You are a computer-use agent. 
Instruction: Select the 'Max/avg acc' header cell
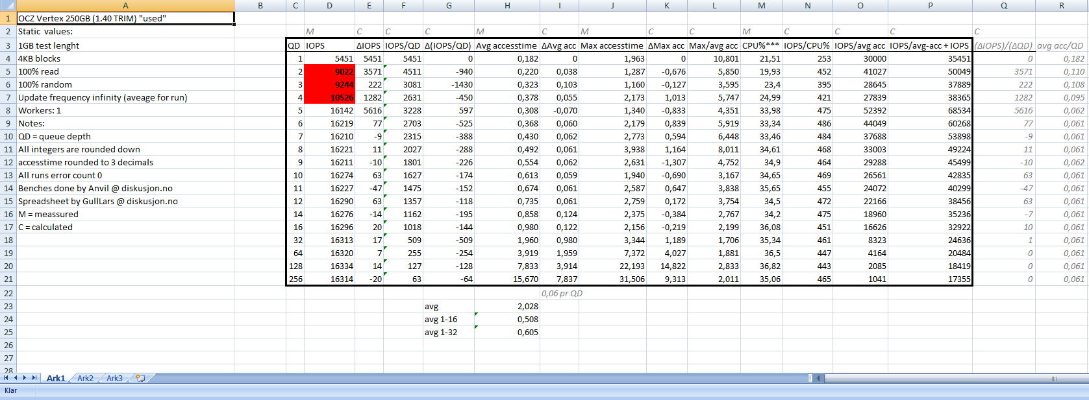714,45
